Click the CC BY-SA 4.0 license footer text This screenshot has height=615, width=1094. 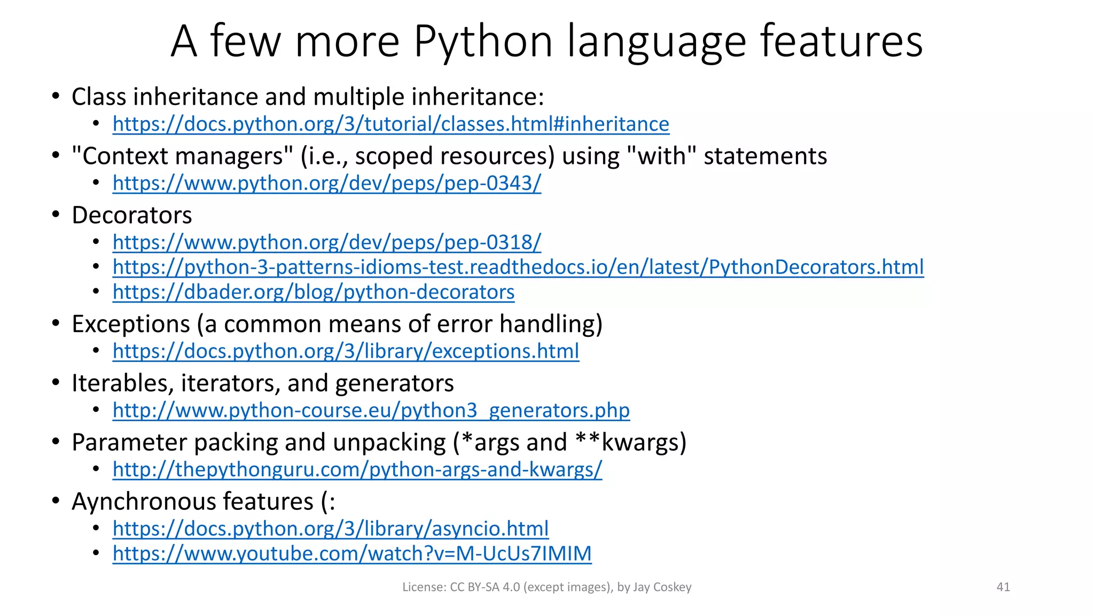click(x=546, y=587)
